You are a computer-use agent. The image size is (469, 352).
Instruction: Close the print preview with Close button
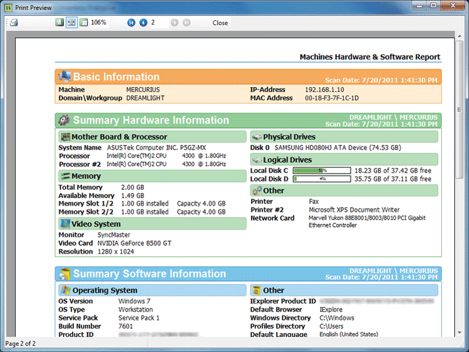pos(220,23)
